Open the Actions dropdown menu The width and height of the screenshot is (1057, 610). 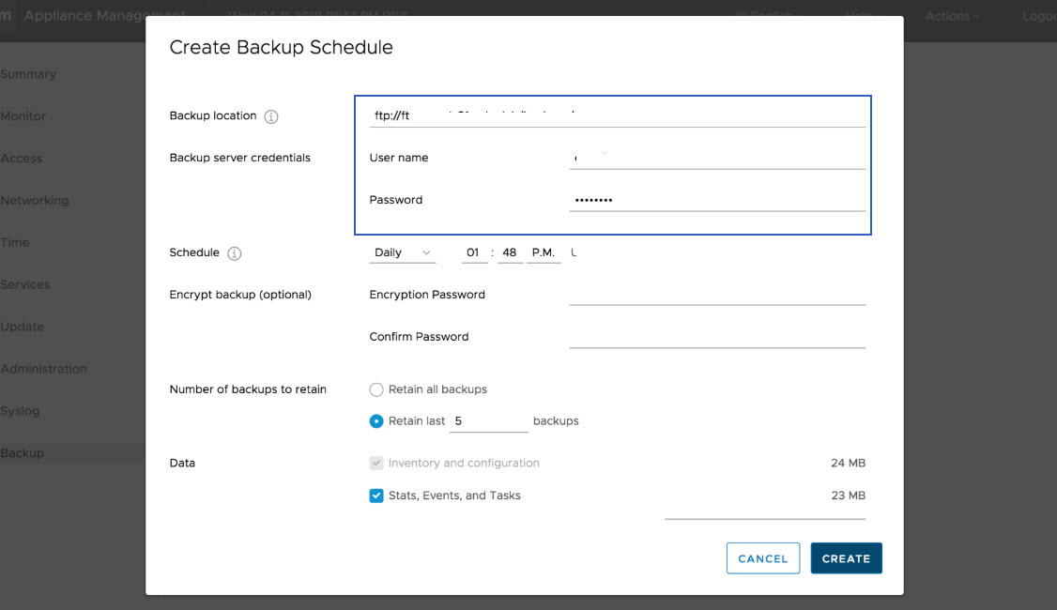pyautogui.click(x=952, y=16)
